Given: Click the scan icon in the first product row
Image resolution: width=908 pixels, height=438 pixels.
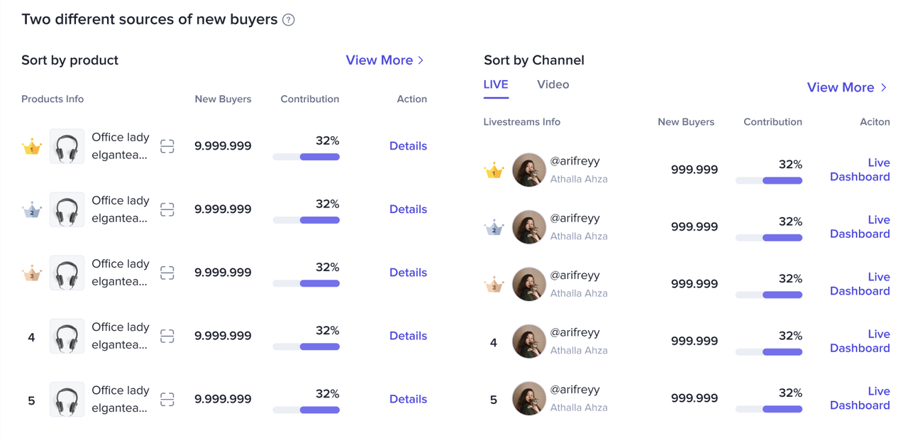Looking at the screenshot, I should (x=167, y=146).
